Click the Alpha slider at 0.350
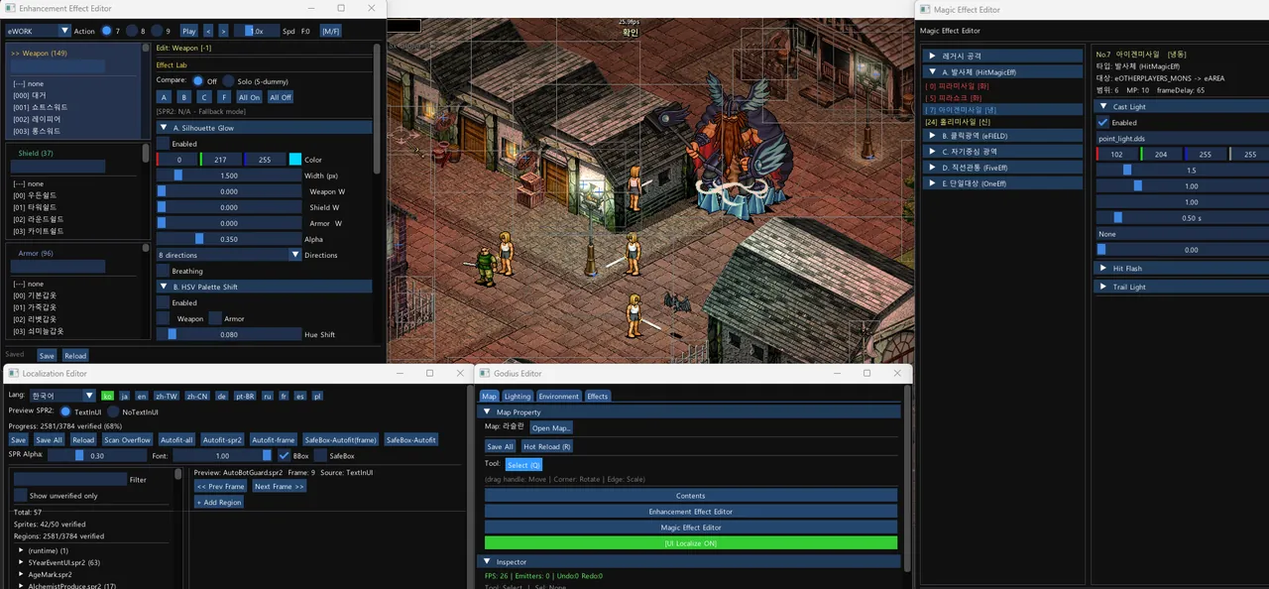 pyautogui.click(x=228, y=239)
